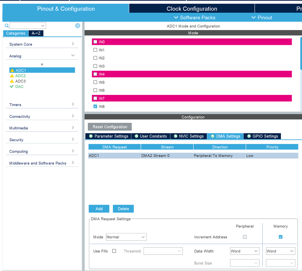Image resolution: width=302 pixels, height=271 pixels.
Task: Click the search magnifier icon
Action: [7, 25]
